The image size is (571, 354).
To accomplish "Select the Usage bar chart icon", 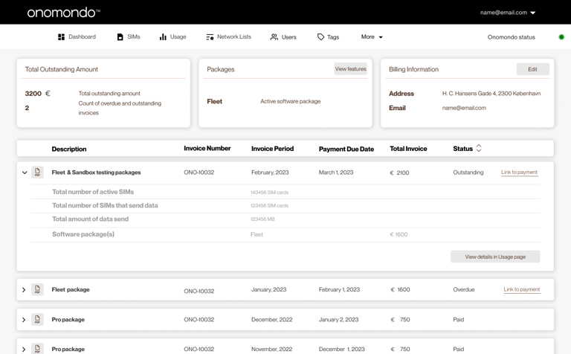I will point(163,36).
